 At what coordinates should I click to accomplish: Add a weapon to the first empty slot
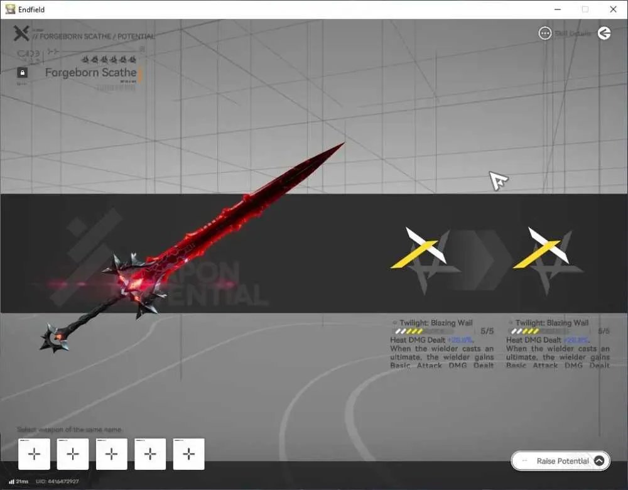(x=34, y=454)
